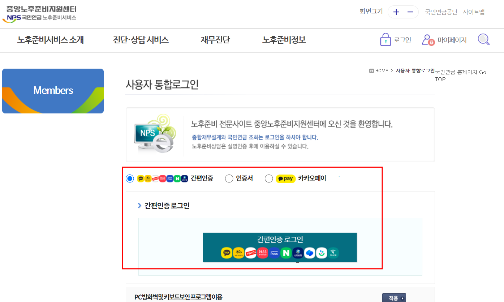Click 노후준비상담은 실명인증 notice text
Screen dimensions: 504x302
click(x=250, y=146)
